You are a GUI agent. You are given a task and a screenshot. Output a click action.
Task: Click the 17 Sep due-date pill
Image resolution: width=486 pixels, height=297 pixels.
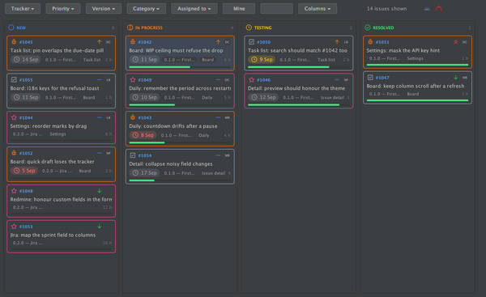coord(144,173)
